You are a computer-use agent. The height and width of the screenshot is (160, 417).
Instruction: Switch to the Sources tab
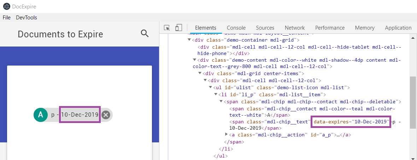tap(265, 28)
